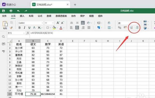
Task: Switch to the 公式 tab
Action: coord(40,16)
